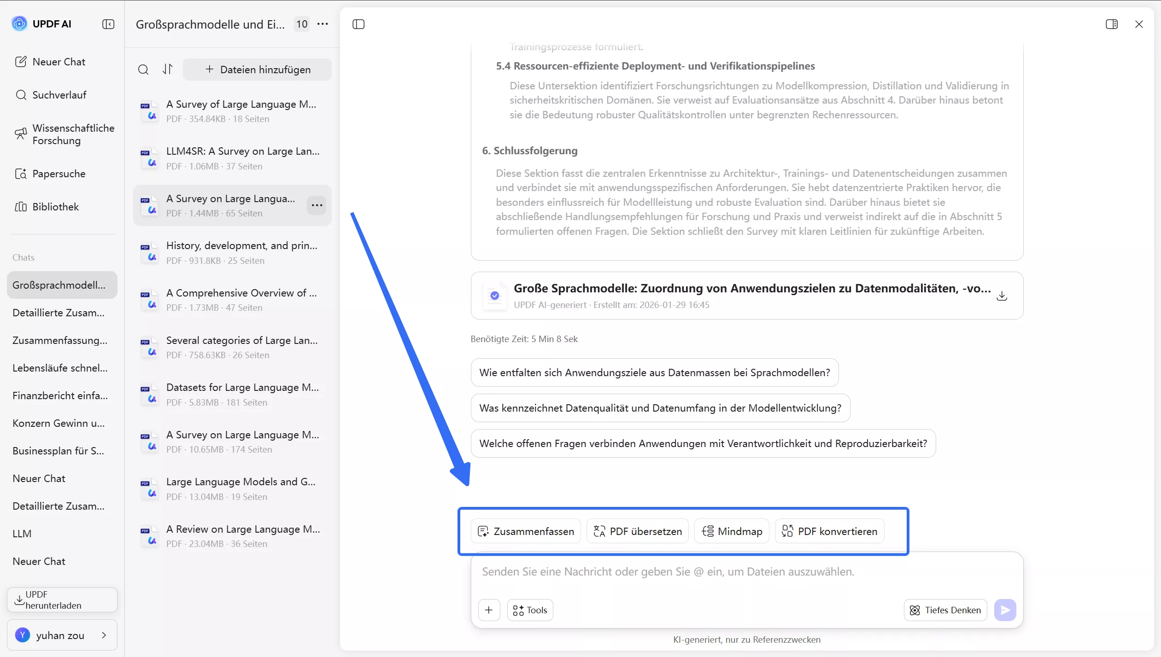Click the Dateien hinzufügen button
The height and width of the screenshot is (657, 1161).
tap(258, 69)
